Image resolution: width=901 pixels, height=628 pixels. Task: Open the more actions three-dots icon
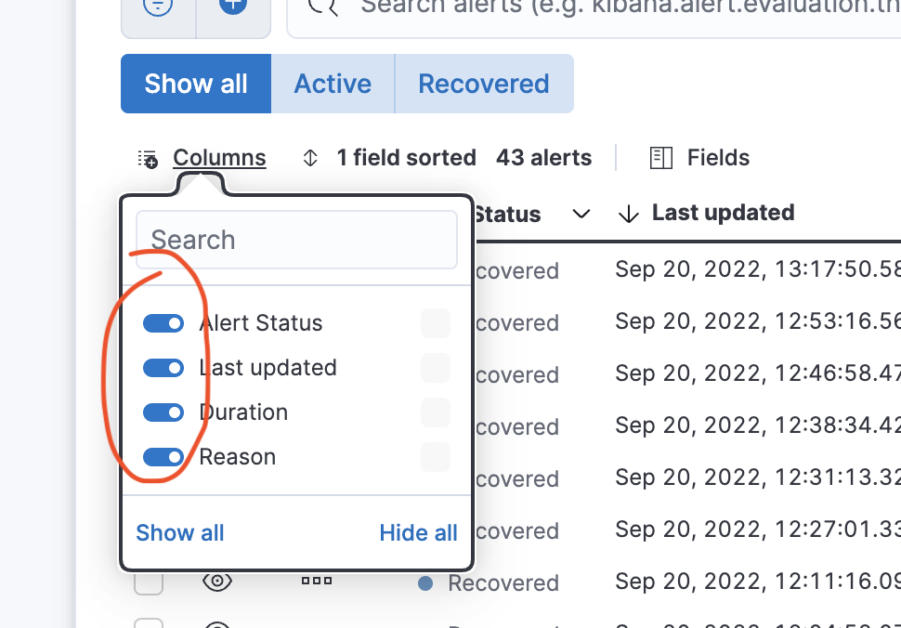pyautogui.click(x=316, y=580)
